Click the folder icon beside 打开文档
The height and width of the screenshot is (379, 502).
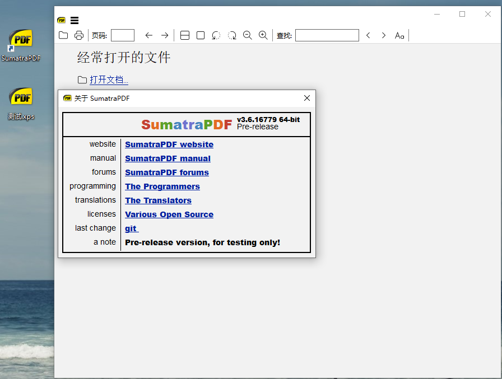(82, 79)
